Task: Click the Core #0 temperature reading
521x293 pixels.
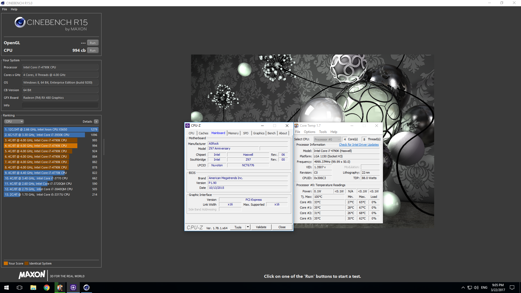Action: [329, 202]
